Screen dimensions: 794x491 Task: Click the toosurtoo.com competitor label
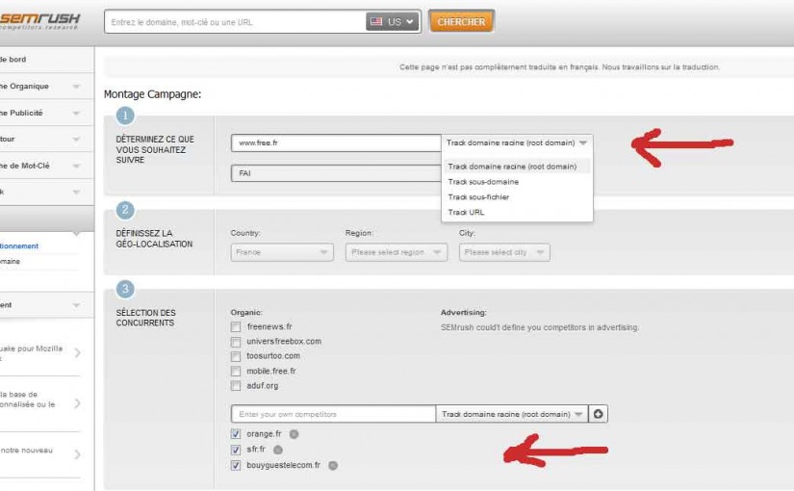click(x=273, y=356)
